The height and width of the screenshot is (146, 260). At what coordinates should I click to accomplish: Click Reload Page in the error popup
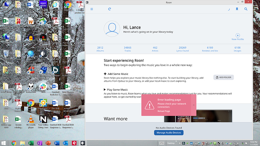pyautogui.click(x=164, y=111)
